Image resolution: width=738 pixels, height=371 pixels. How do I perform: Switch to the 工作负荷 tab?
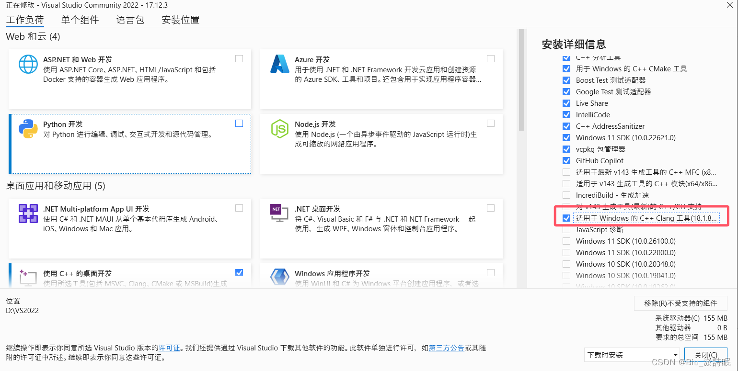[x=25, y=20]
